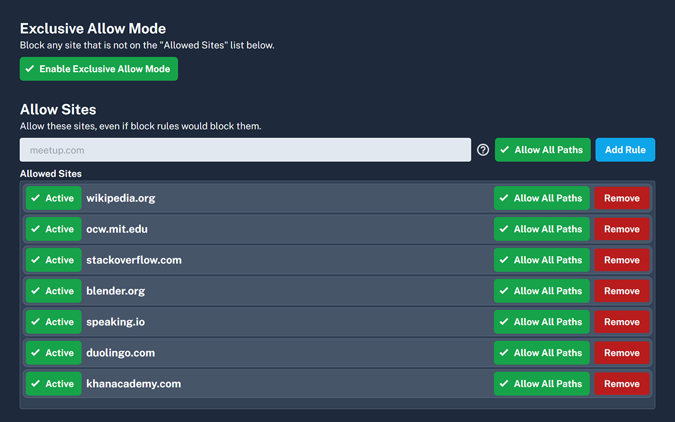Toggle Active status for blender.org
This screenshot has width=675, height=422.
[54, 291]
